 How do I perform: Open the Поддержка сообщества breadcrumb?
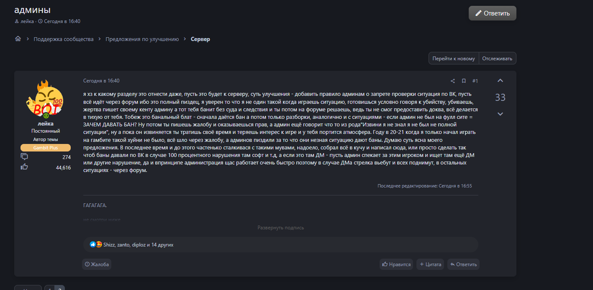tap(64, 39)
